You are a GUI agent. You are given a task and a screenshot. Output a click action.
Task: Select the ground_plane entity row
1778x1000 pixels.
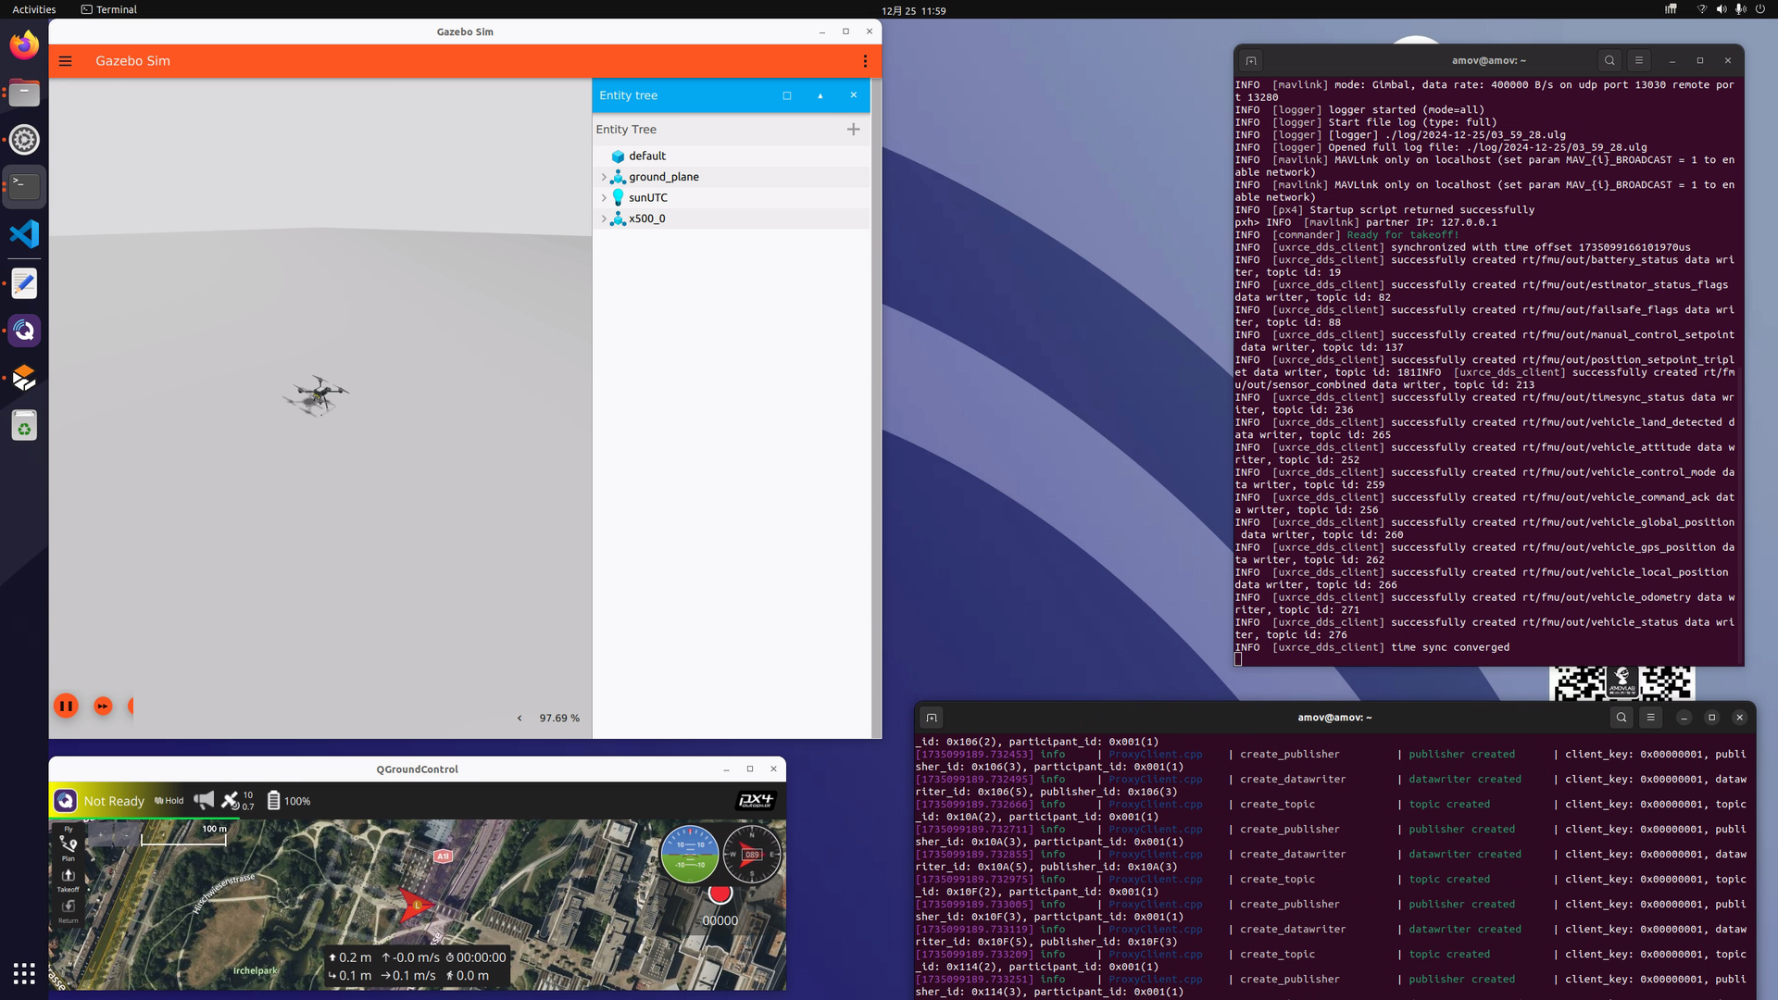coord(732,177)
